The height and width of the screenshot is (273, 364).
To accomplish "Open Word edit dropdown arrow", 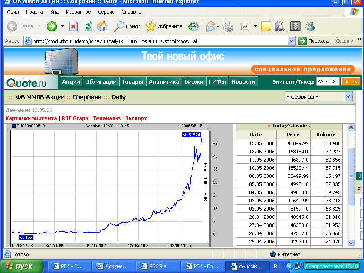I will pyautogui.click(x=255, y=26).
